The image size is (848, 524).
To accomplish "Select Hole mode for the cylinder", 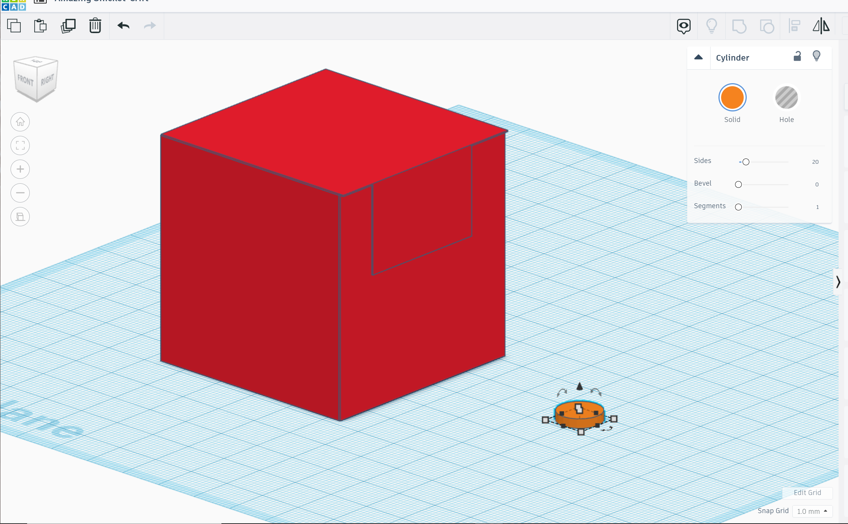I will click(x=786, y=97).
